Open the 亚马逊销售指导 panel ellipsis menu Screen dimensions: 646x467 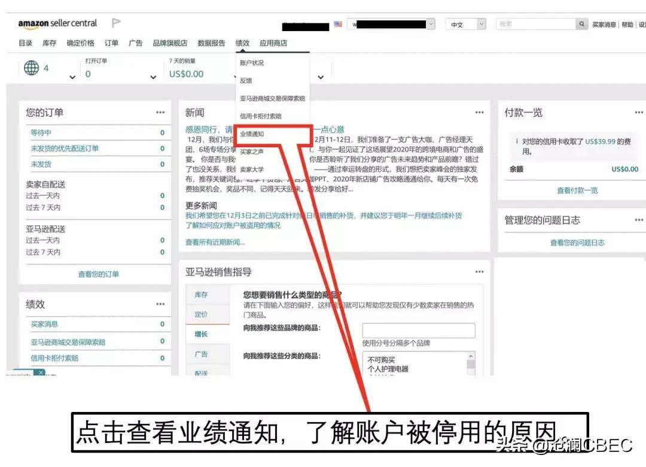tap(479, 271)
